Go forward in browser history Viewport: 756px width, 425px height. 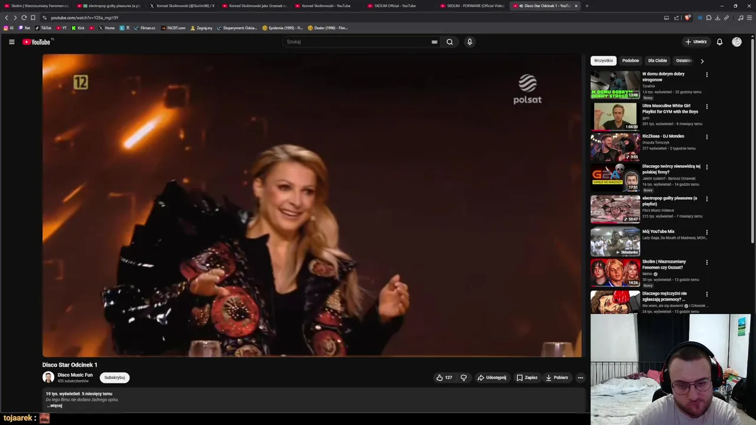(15, 18)
